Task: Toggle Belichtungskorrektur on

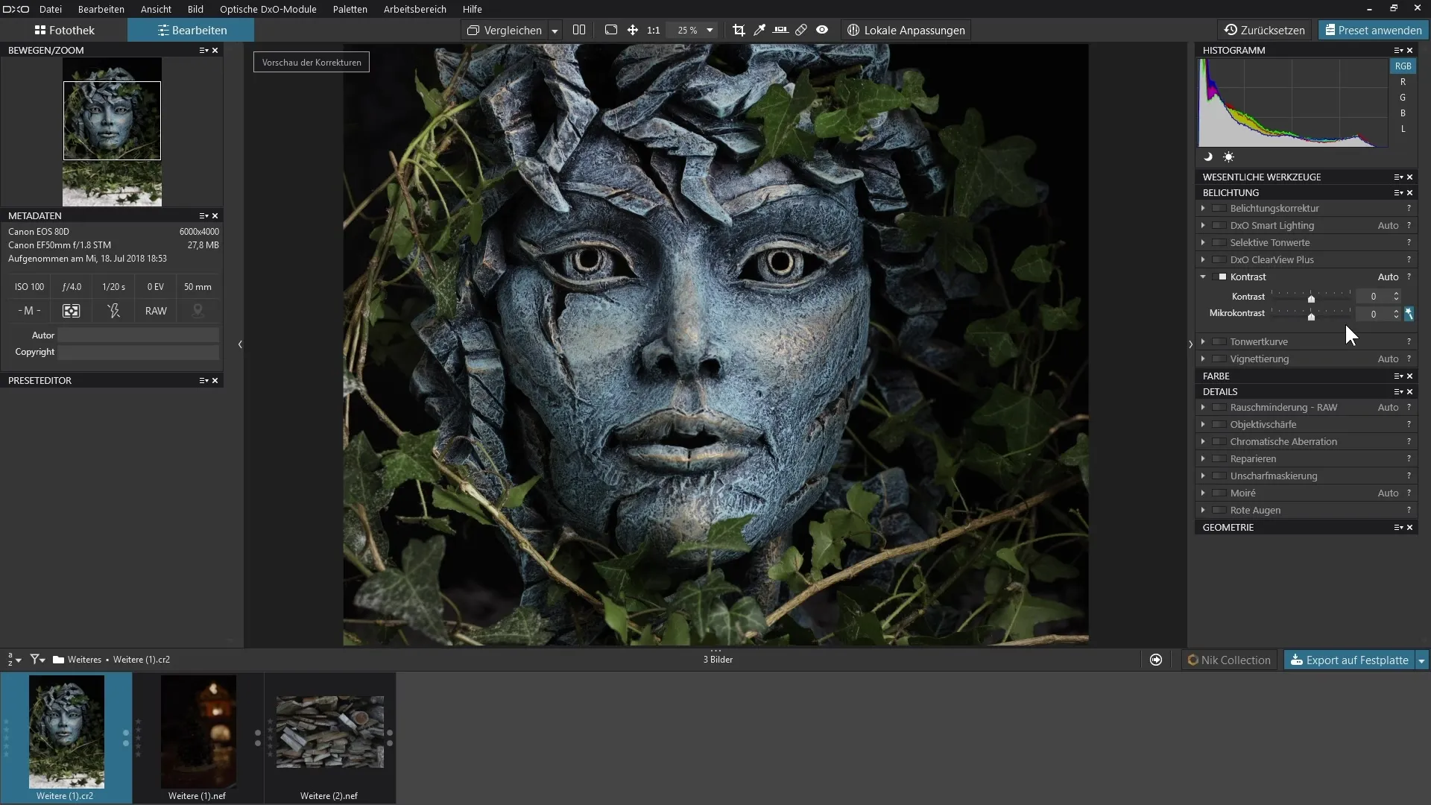Action: pos(1219,208)
